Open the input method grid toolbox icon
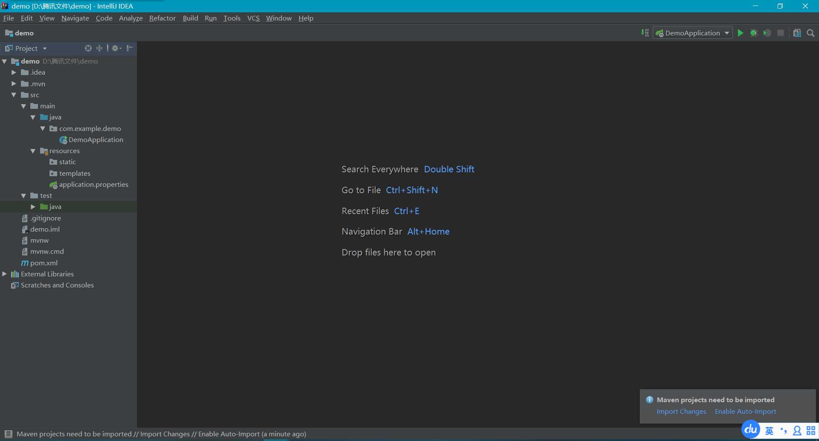This screenshot has width=819, height=441. tap(811, 431)
